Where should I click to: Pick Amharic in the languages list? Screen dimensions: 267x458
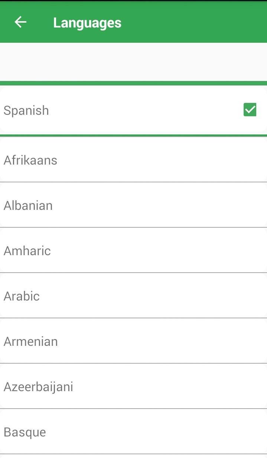point(133,251)
